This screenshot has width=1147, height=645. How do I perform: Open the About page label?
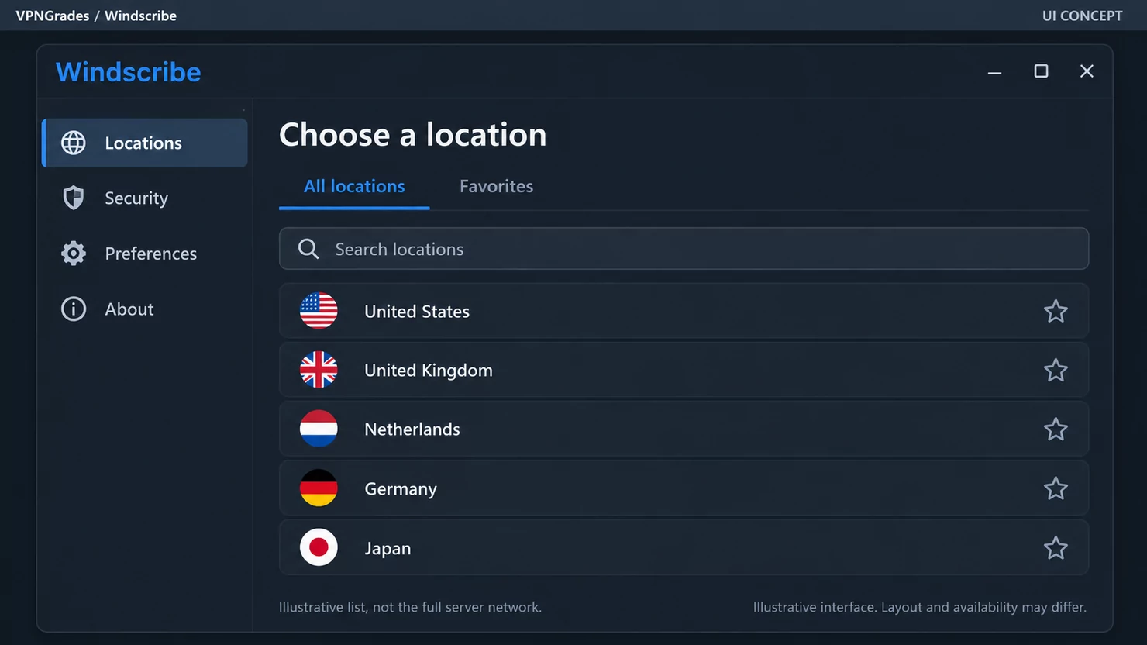coord(129,309)
